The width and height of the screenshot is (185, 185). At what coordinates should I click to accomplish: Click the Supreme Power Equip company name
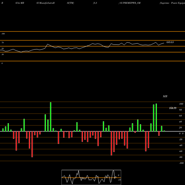tap(172, 3)
